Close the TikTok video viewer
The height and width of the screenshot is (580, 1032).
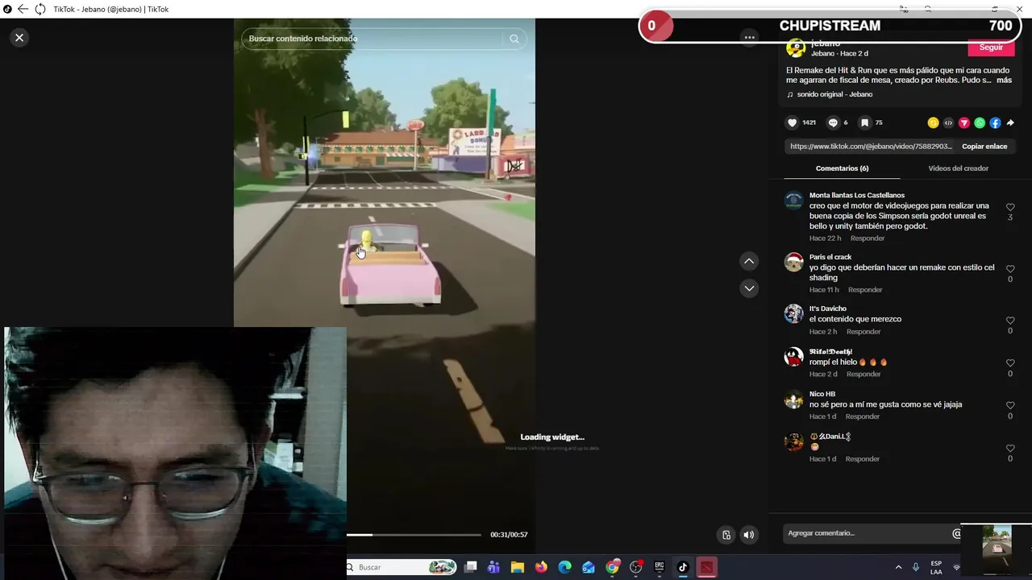pyautogui.click(x=19, y=38)
